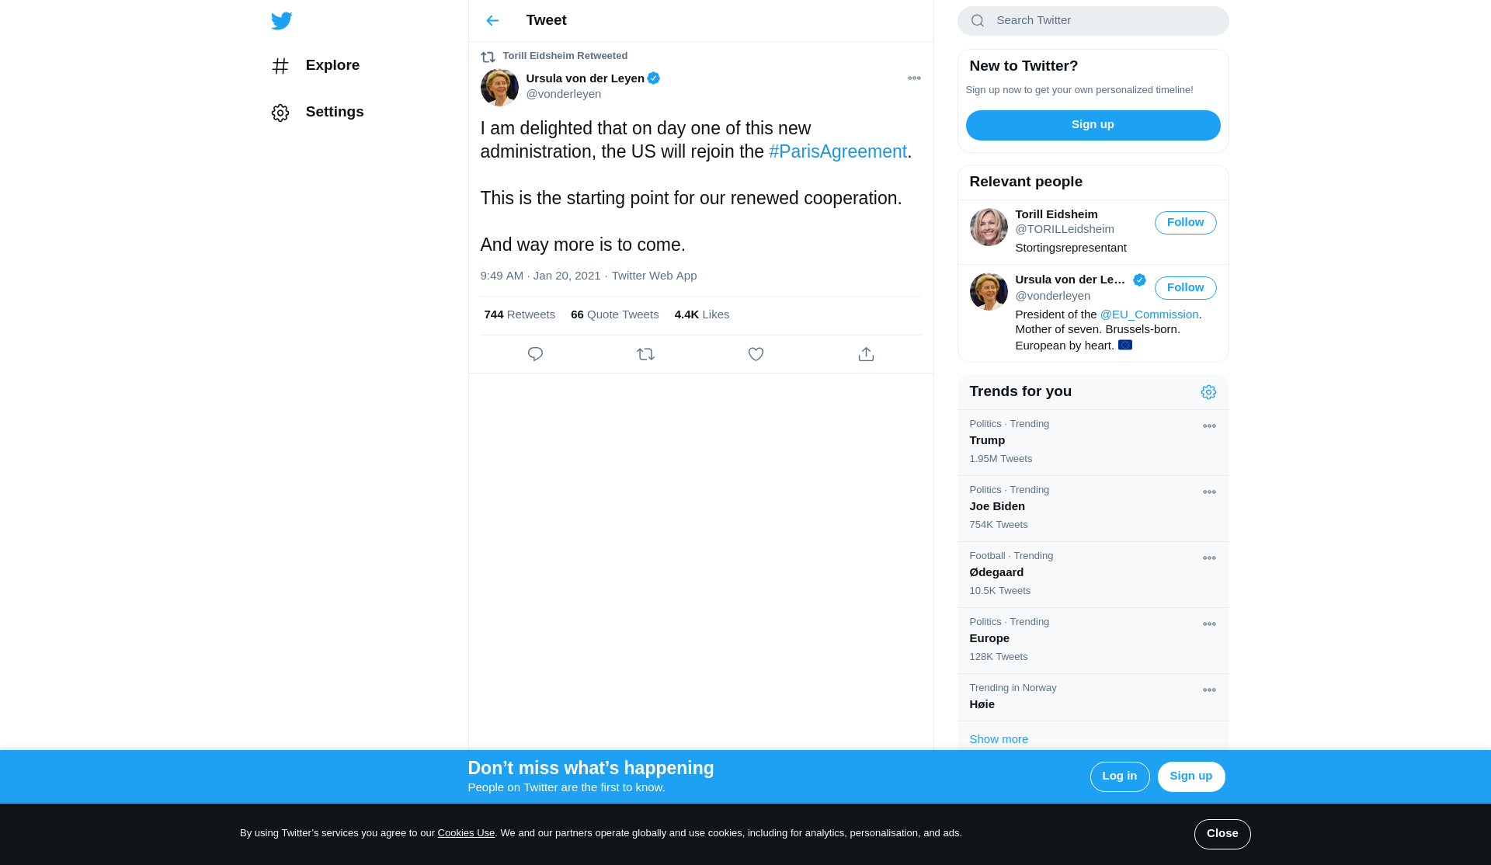
Task: View the 66 Quote Tweets
Action: tap(614, 314)
